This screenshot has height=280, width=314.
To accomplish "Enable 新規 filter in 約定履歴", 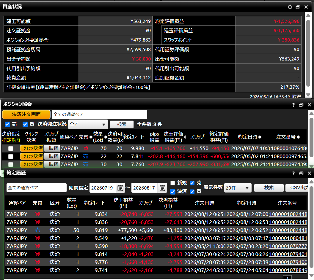I will click(173, 183).
